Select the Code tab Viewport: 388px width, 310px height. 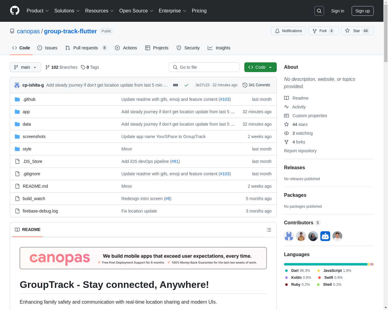[21, 48]
